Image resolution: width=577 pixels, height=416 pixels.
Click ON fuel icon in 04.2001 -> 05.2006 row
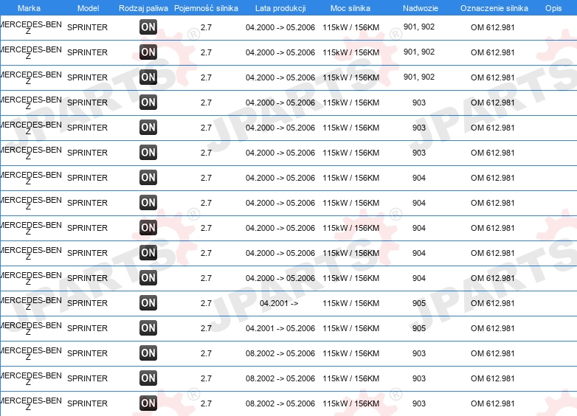click(148, 327)
